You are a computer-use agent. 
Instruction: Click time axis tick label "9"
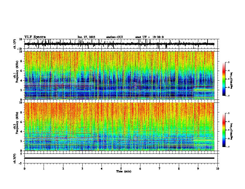click(198, 169)
